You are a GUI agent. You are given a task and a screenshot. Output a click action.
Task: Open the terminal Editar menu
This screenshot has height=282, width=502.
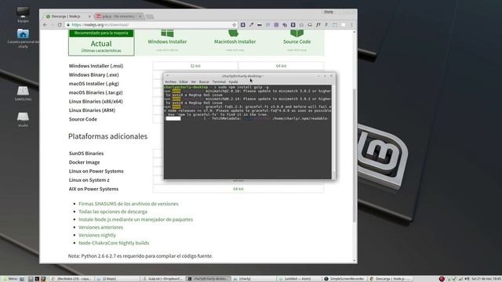coord(184,81)
